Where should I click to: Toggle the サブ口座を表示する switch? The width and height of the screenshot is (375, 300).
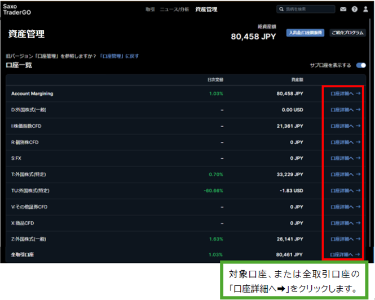(x=361, y=65)
